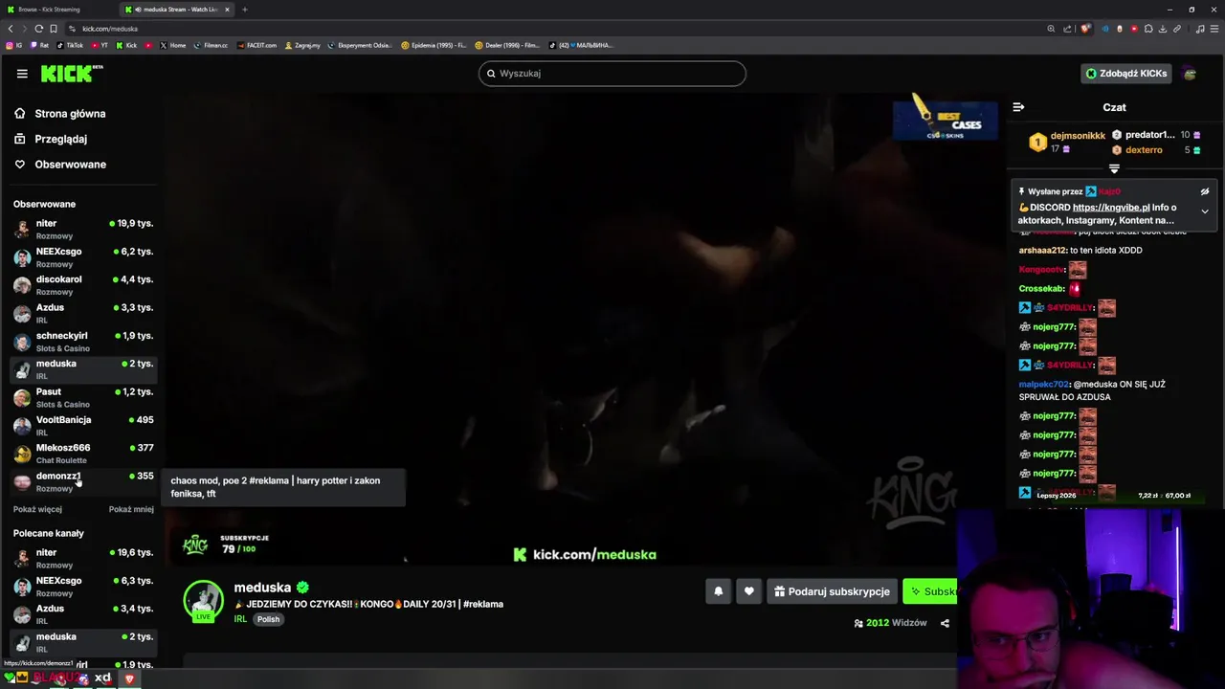The height and width of the screenshot is (689, 1225).
Task: Click Pokaż więcej under followed channels
Action: pos(37,509)
